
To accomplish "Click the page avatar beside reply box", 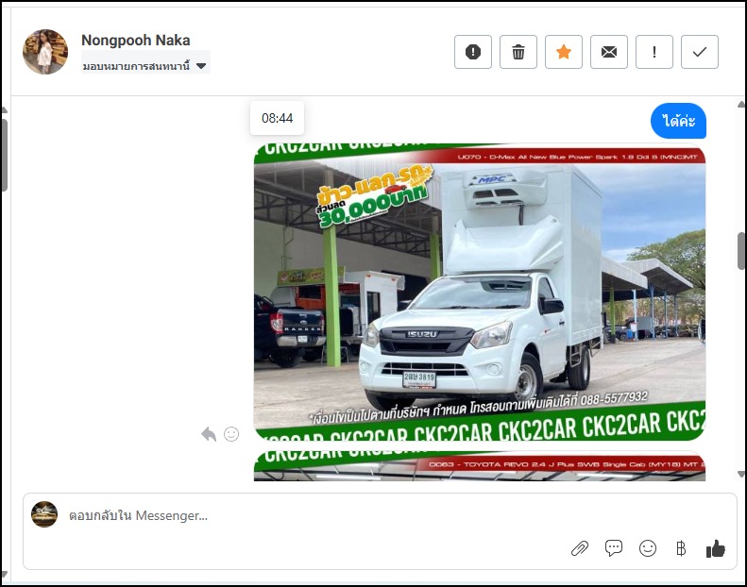I will (x=44, y=514).
